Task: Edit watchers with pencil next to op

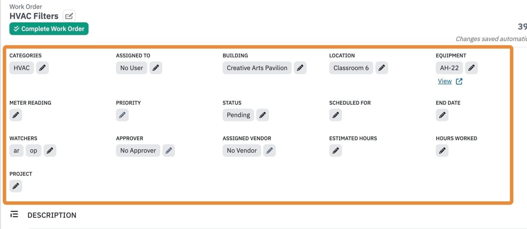Action: click(x=50, y=151)
